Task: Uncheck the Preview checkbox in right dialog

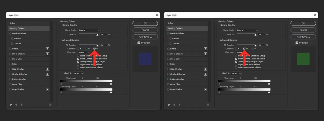Action: pos(297,43)
